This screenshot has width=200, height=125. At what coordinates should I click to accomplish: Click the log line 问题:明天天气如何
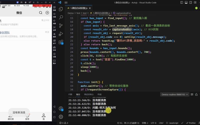(x=92, y=108)
